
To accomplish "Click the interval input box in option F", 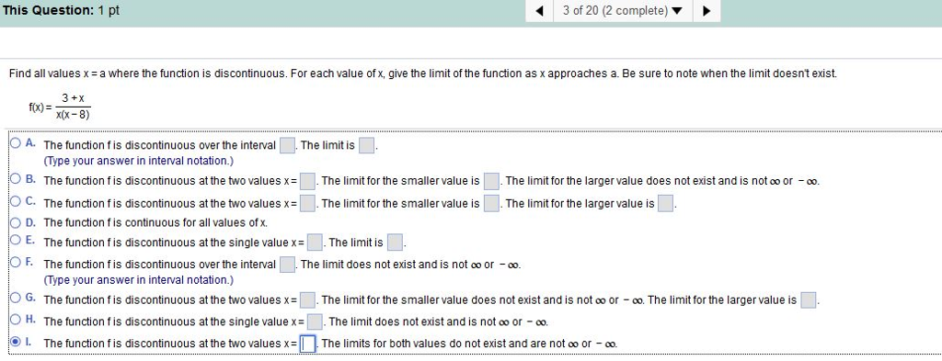I will coord(287,264).
